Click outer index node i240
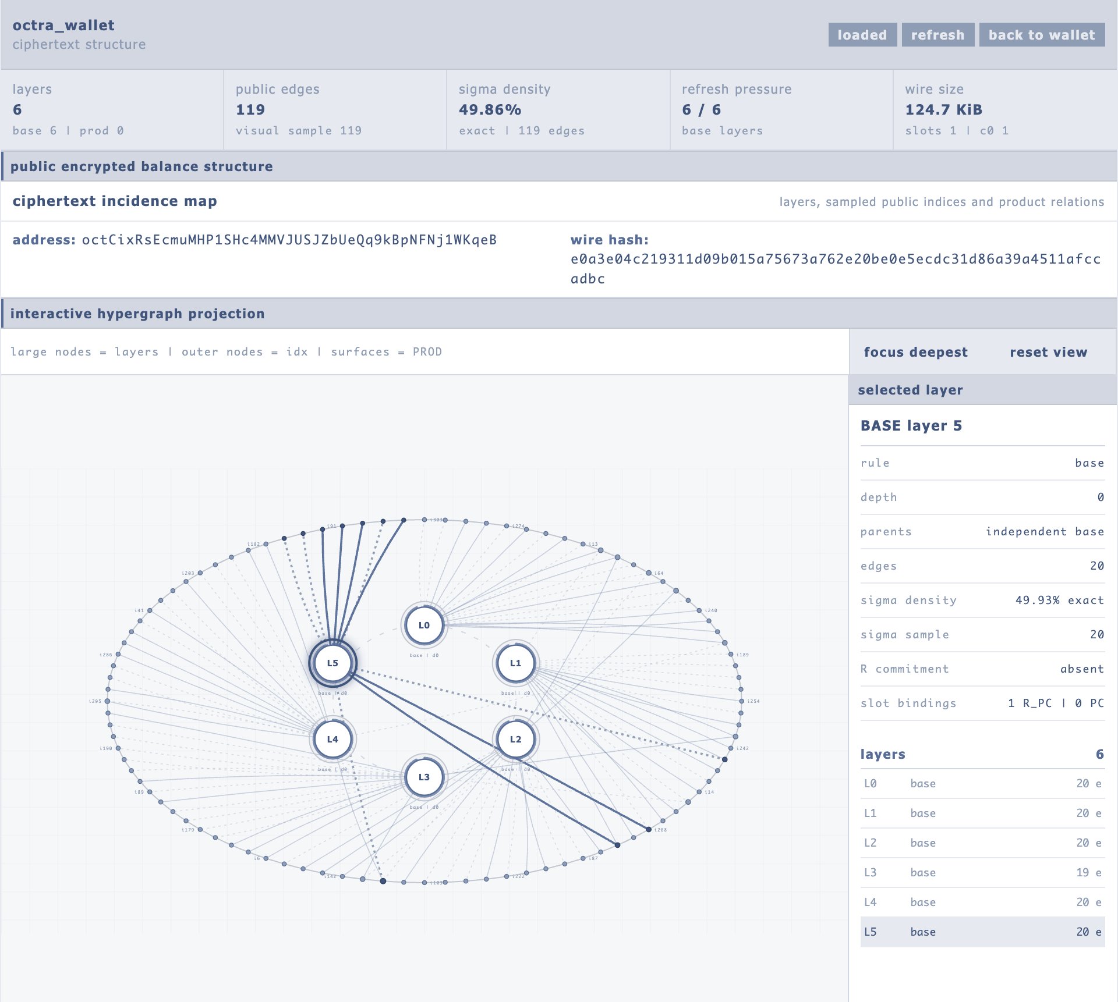 pos(699,610)
